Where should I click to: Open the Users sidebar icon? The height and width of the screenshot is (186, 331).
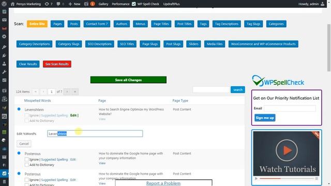(4, 64)
